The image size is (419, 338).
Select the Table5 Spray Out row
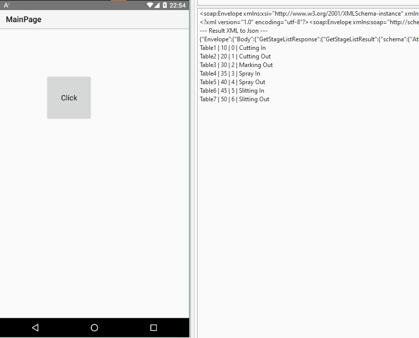pos(232,82)
